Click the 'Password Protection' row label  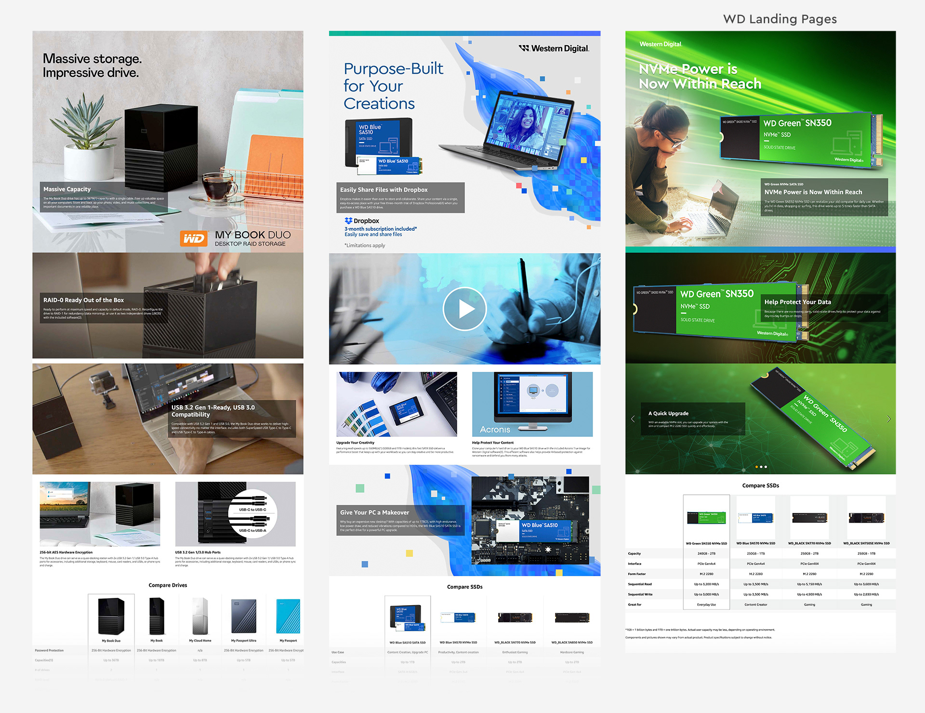pyautogui.click(x=49, y=650)
